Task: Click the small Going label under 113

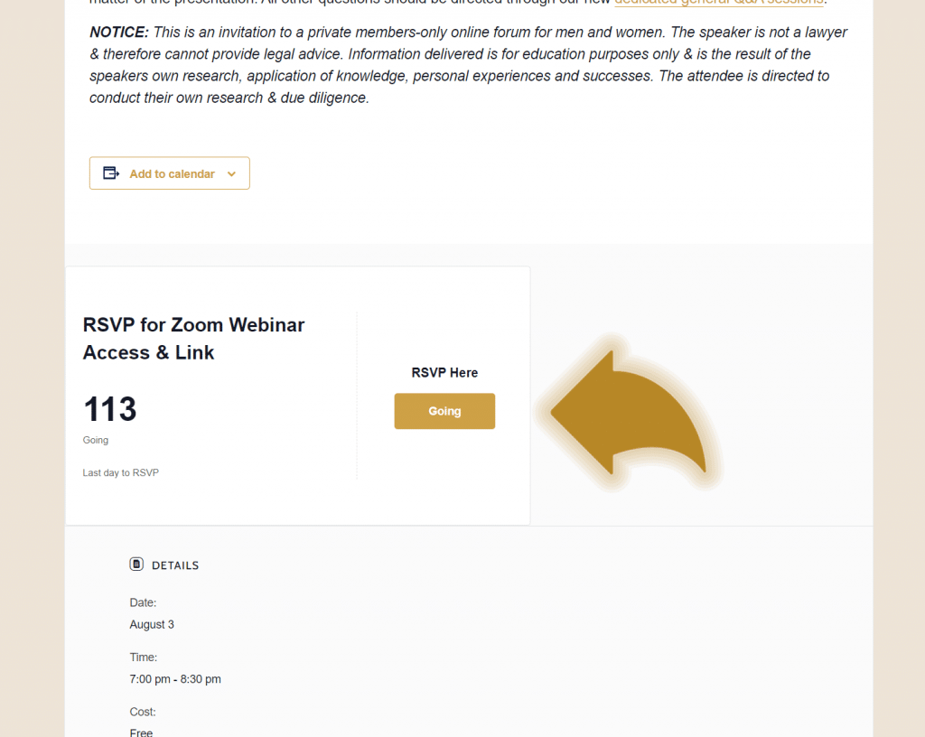Action: 96,440
